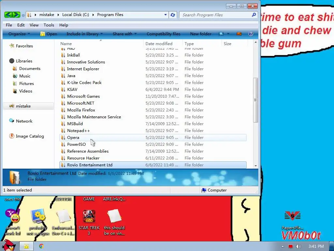Select Videos in Libraries
This screenshot has height=251, width=334.
tap(23, 91)
